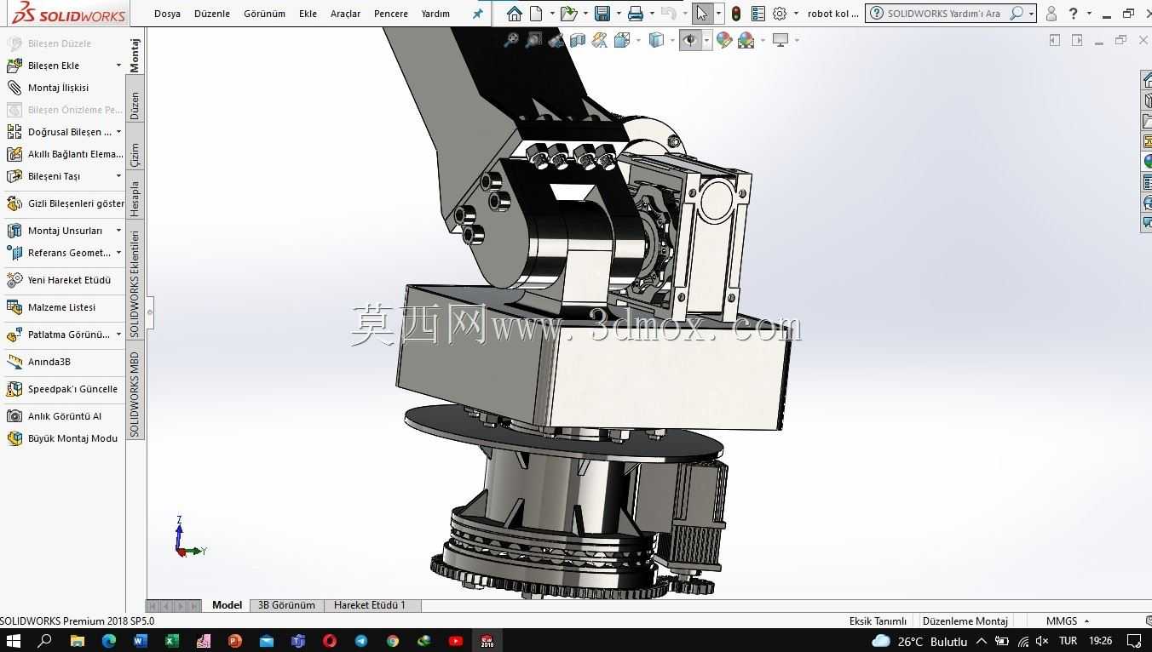Image resolution: width=1152 pixels, height=652 pixels.
Task: Toggle the Hide/Show Items eye icon
Action: tap(690, 40)
